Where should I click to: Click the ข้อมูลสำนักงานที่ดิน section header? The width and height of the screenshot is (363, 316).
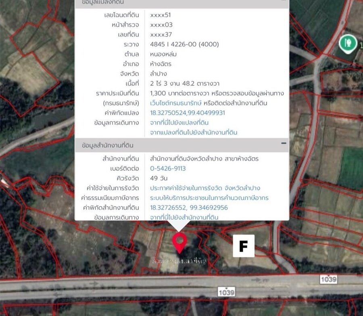[x=107, y=145]
